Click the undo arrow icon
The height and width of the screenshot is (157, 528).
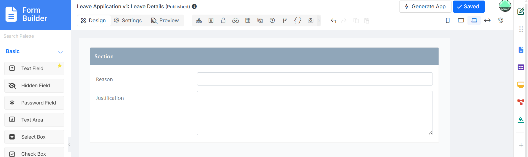pos(333,21)
